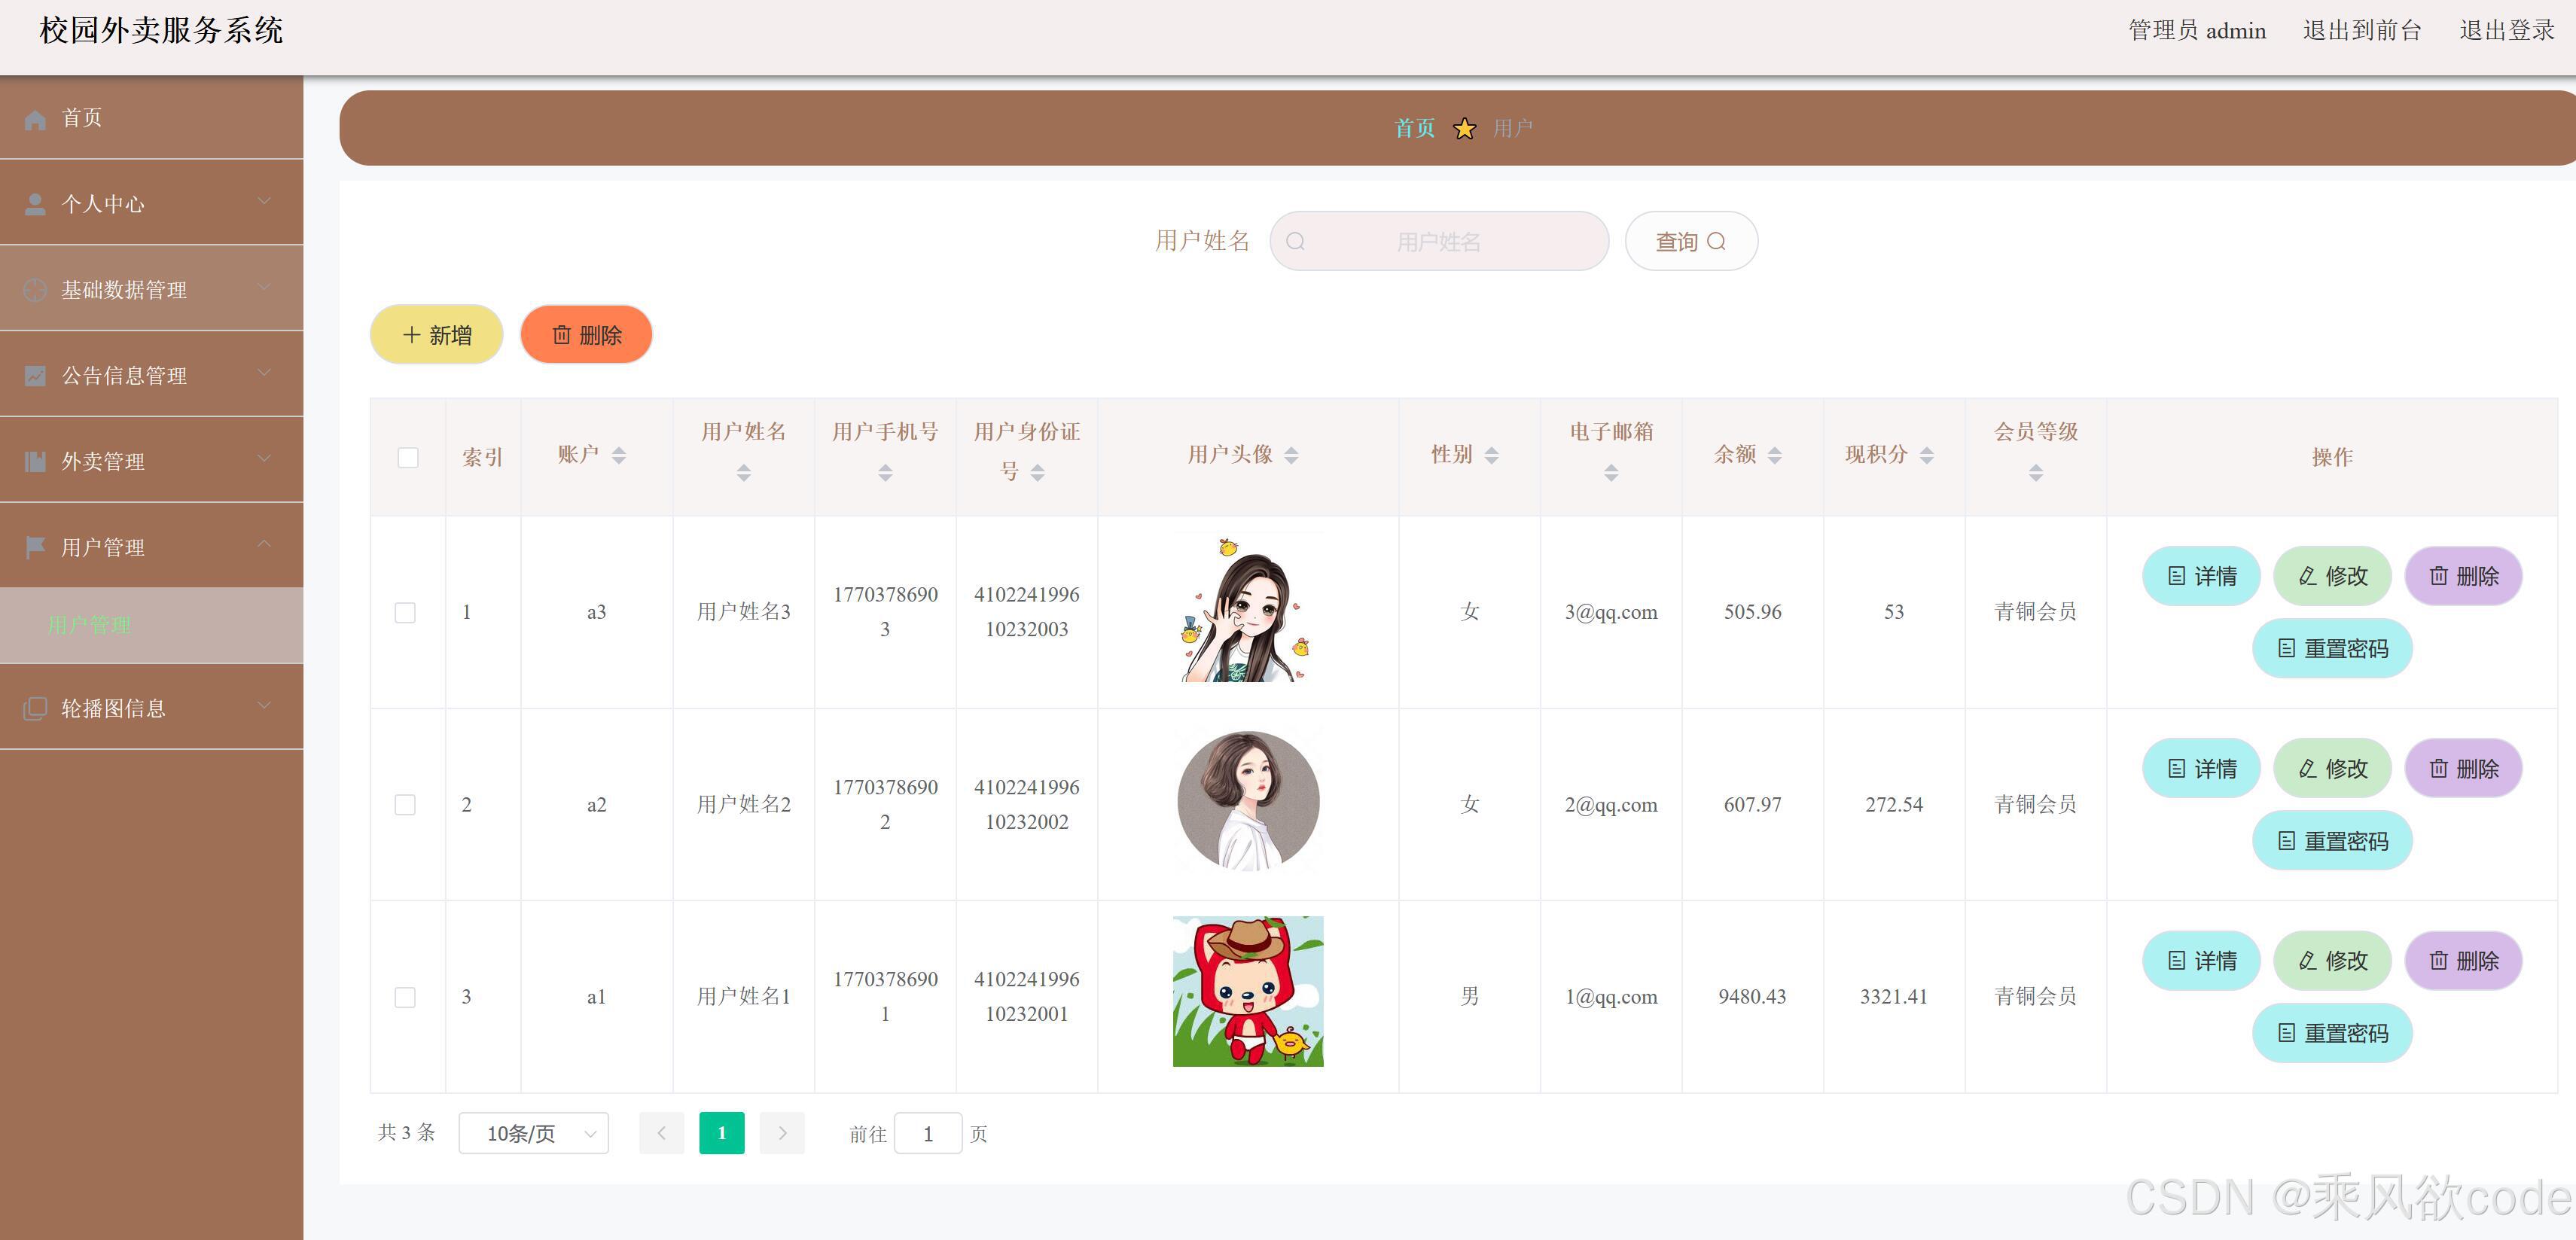Viewport: 2576px width, 1240px height.
Task: Click sort arrows beside 账户 column
Action: click(619, 456)
